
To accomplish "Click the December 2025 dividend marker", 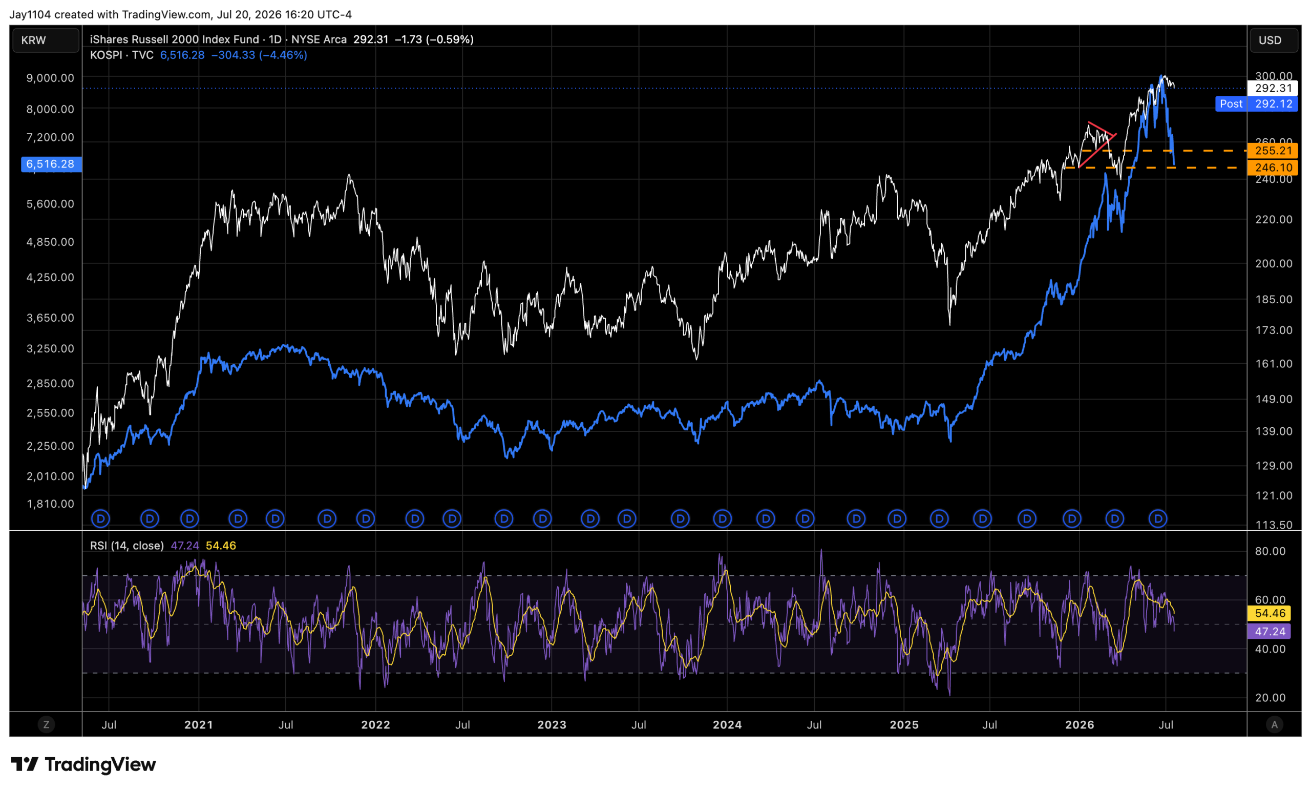I will point(1072,518).
